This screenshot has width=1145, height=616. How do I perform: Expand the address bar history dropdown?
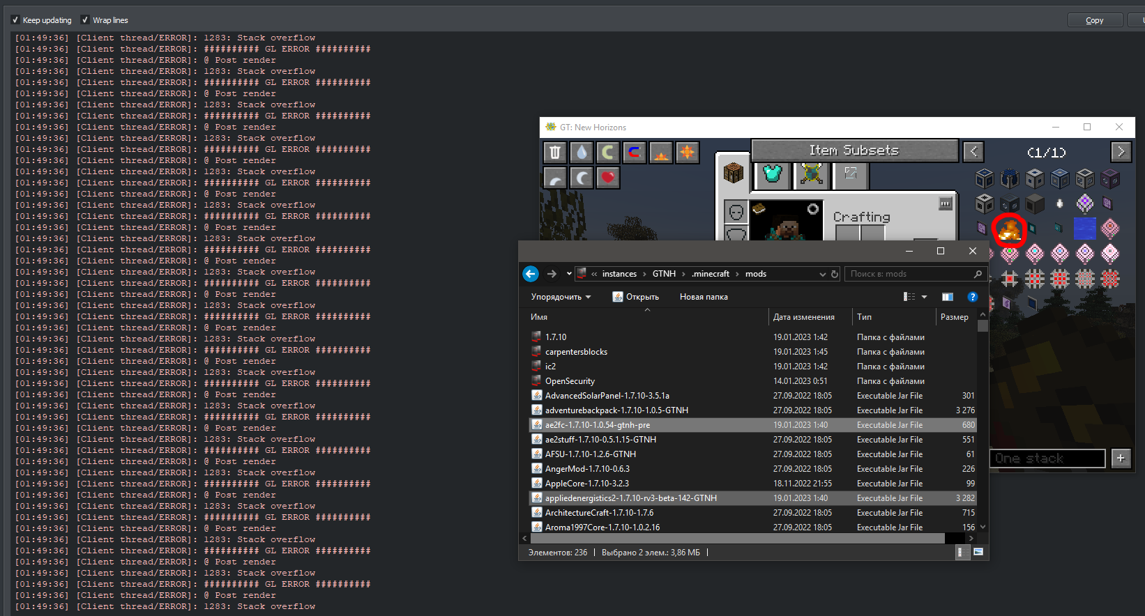click(x=823, y=274)
